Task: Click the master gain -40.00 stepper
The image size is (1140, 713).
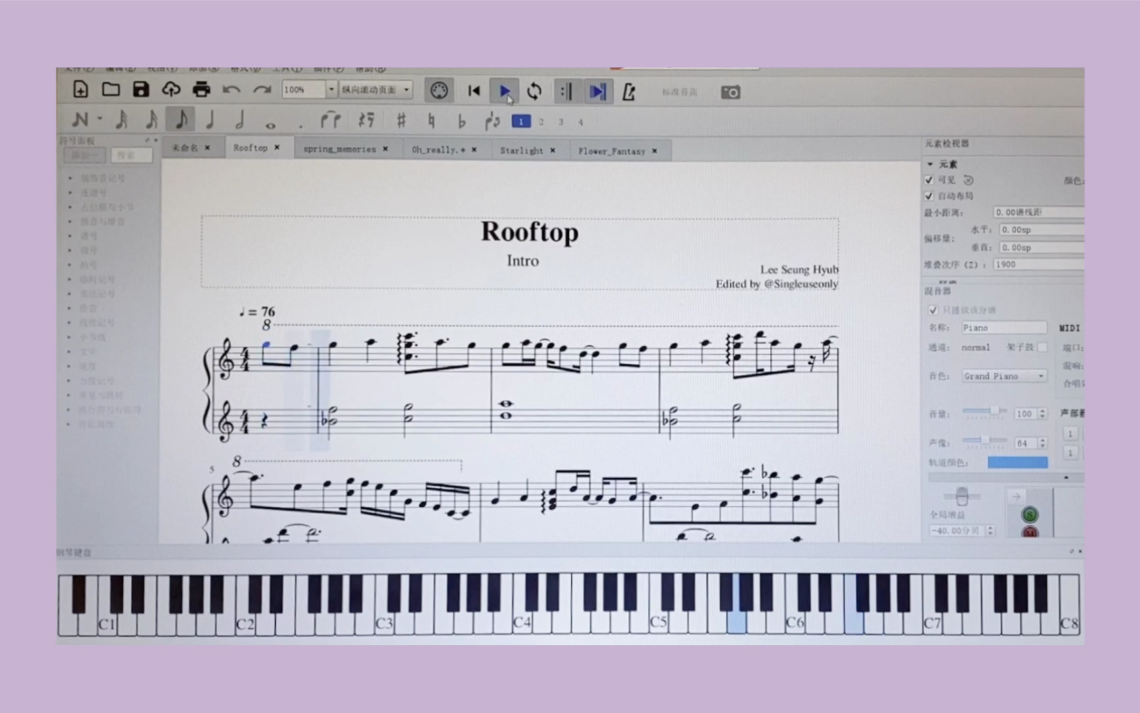Action: point(990,531)
